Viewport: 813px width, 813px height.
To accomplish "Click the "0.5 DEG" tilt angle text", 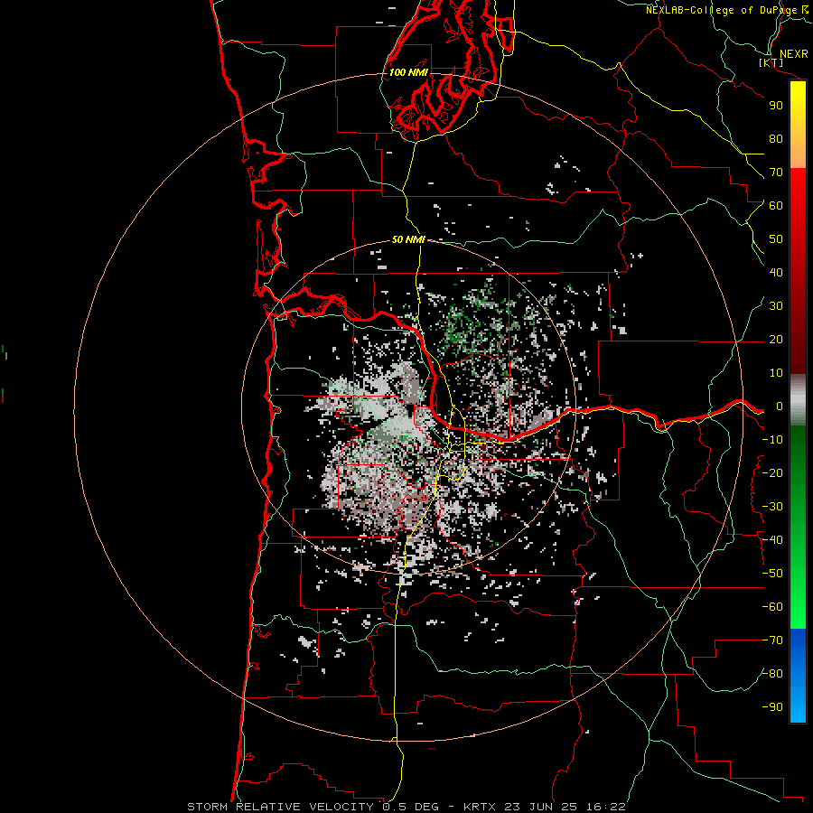I will [410, 807].
